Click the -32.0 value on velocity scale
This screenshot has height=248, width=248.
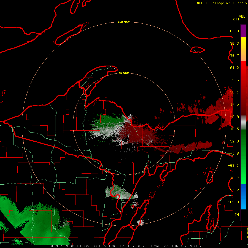tap(233, 141)
